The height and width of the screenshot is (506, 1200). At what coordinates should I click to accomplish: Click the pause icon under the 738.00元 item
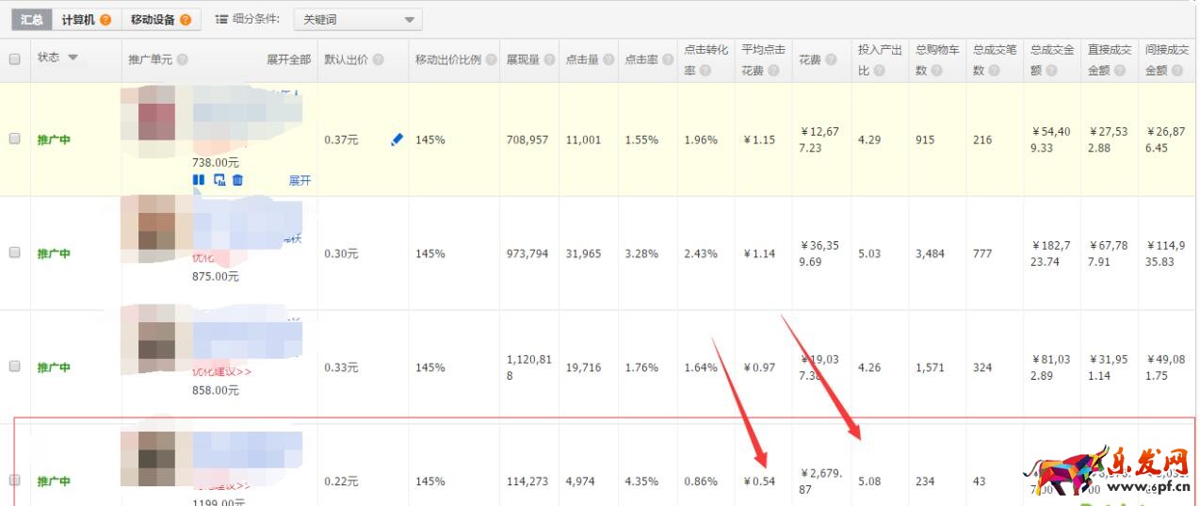(x=199, y=180)
